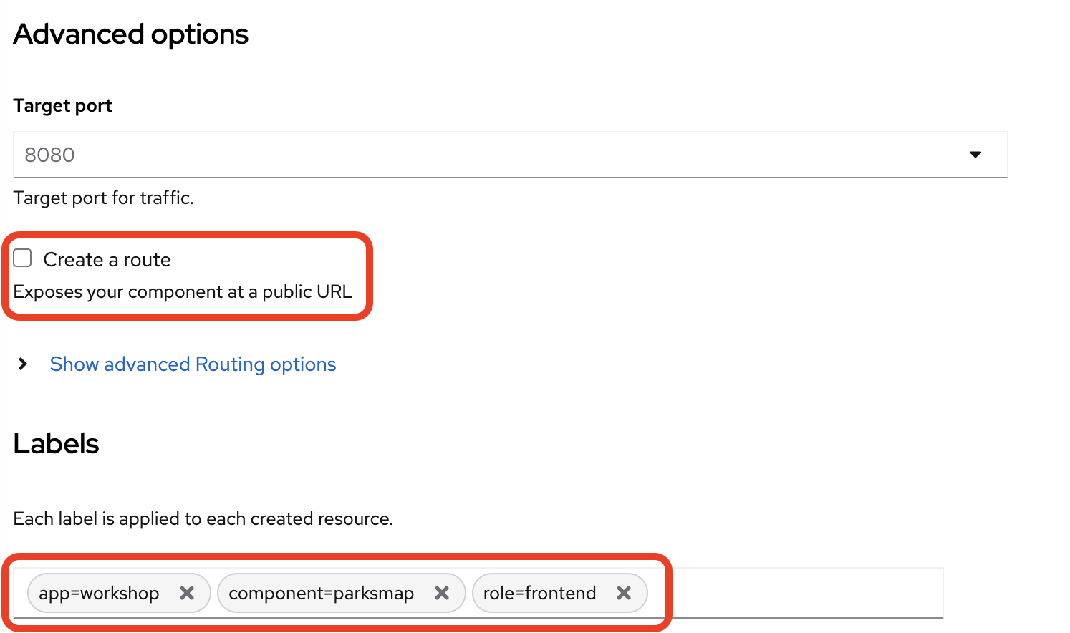Expand the advanced Routing options chevron
This screenshot has width=1070, height=633.
click(x=23, y=364)
